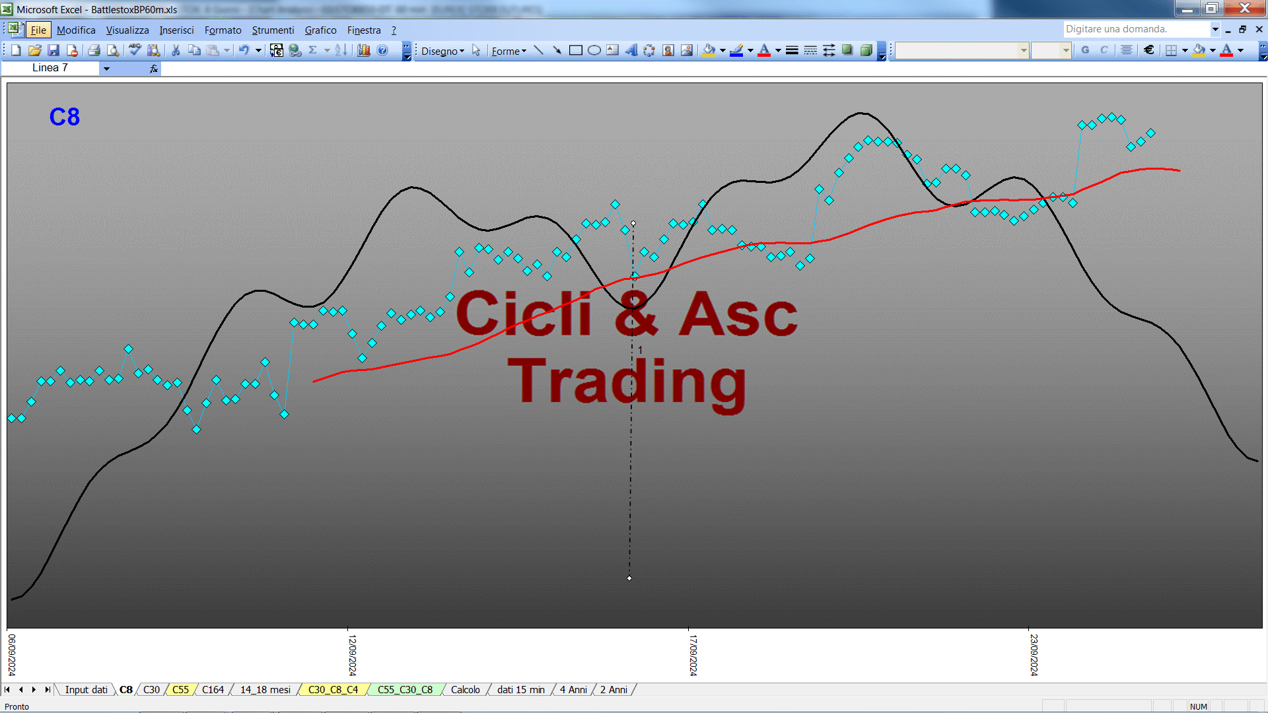Save the workbook with floppy icon
1268x713 pixels.
click(53, 50)
